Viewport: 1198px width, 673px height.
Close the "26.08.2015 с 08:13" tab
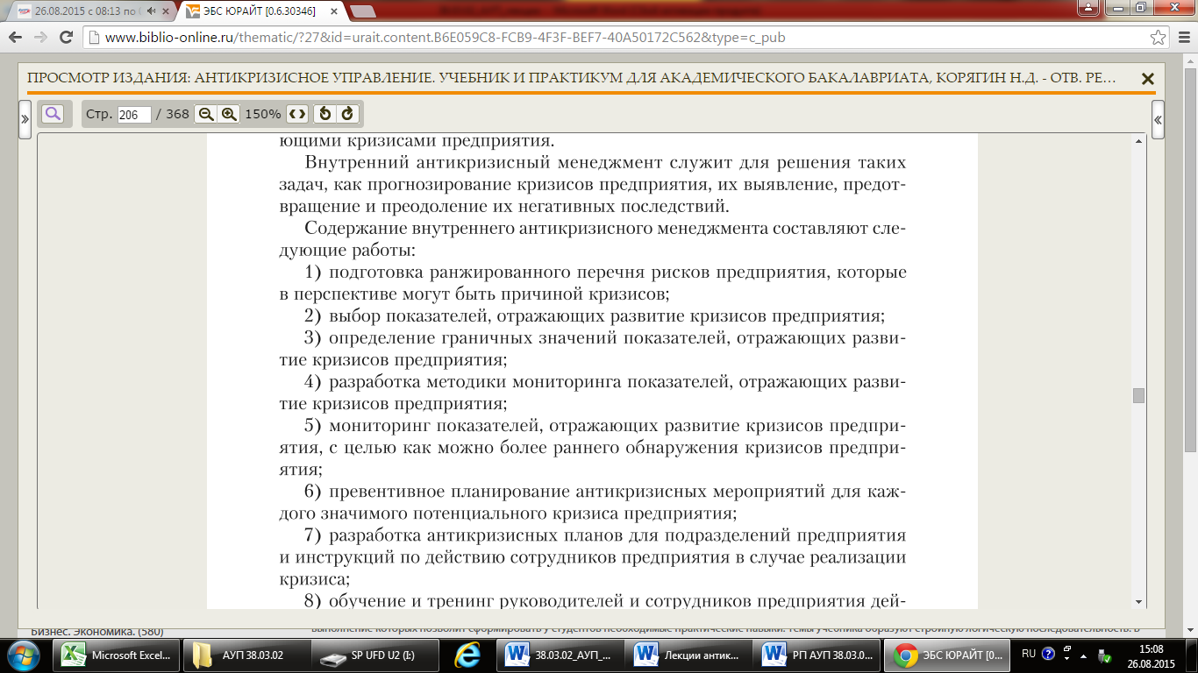click(x=168, y=11)
